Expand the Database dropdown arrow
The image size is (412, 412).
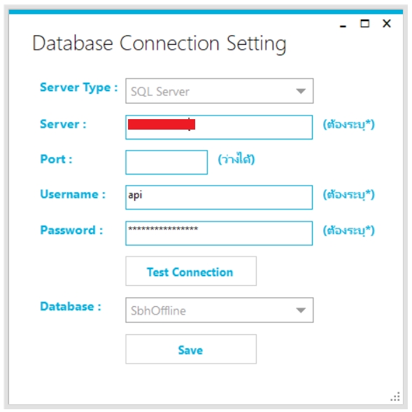pos(301,310)
